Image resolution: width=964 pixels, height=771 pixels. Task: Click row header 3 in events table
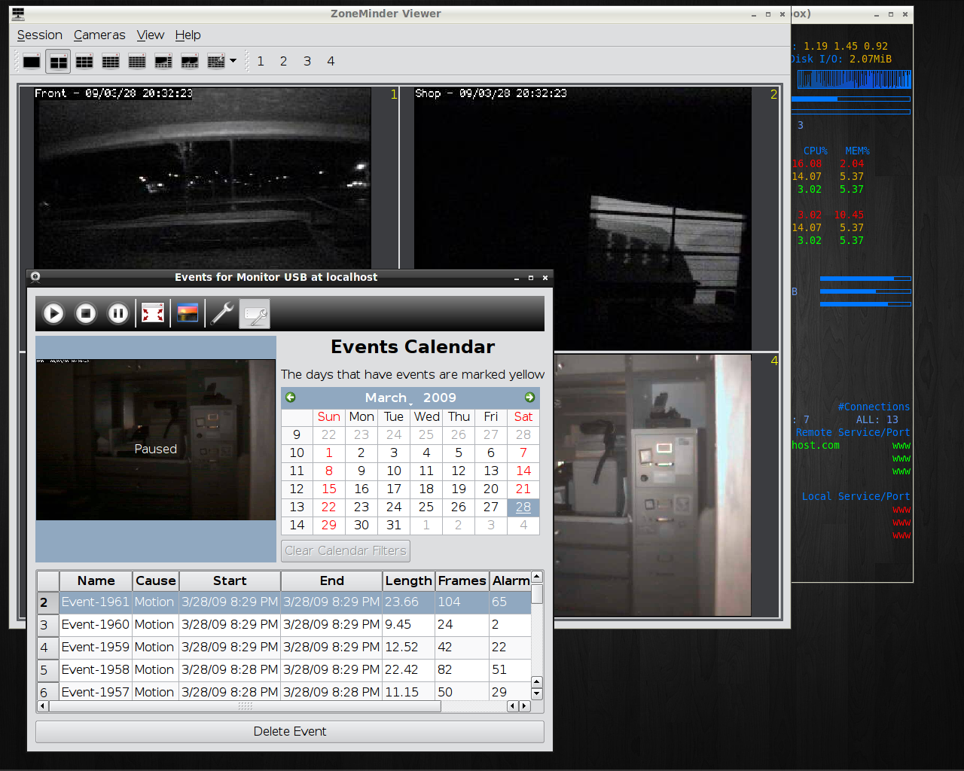(48, 625)
